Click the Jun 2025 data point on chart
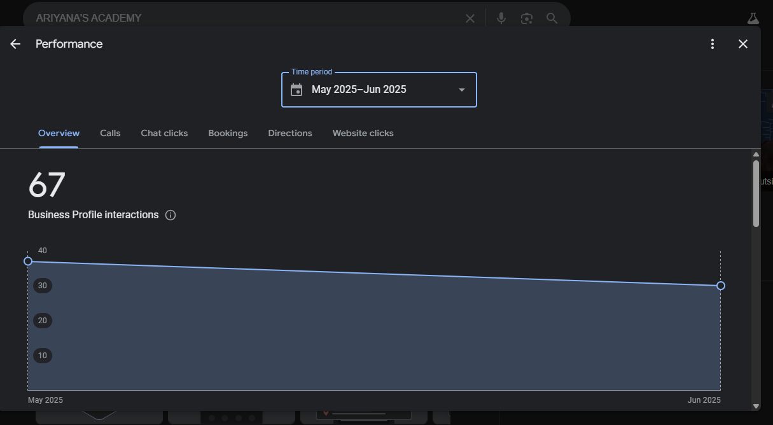 721,286
